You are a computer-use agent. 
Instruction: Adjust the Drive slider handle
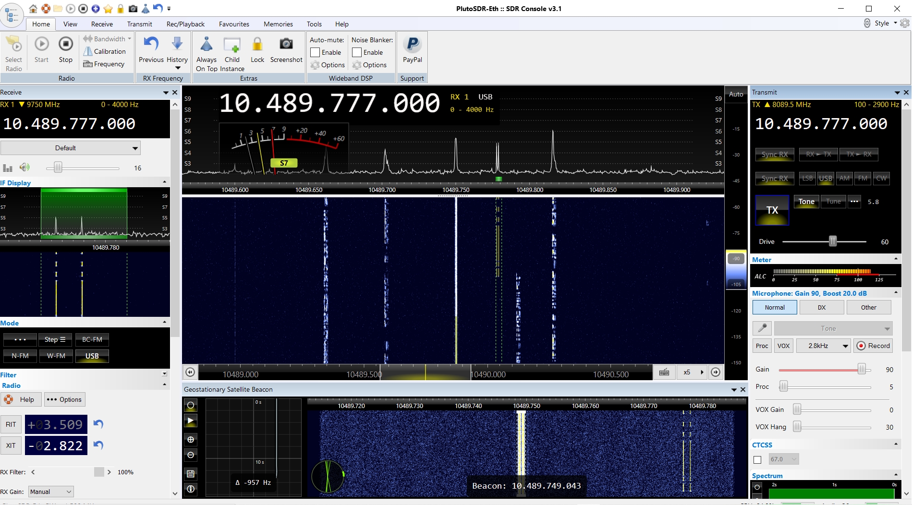(x=833, y=241)
